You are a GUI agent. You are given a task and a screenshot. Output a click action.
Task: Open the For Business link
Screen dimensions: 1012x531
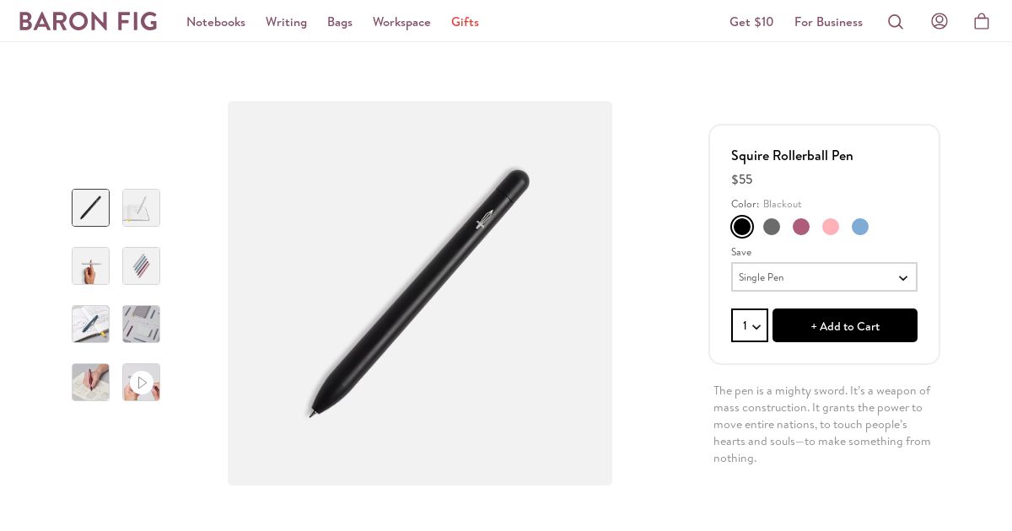(x=828, y=22)
